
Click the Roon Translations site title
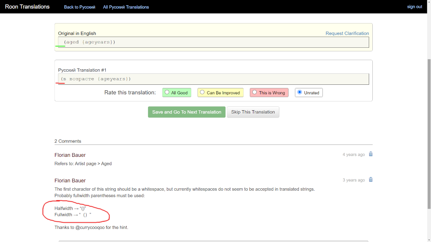[x=27, y=7]
